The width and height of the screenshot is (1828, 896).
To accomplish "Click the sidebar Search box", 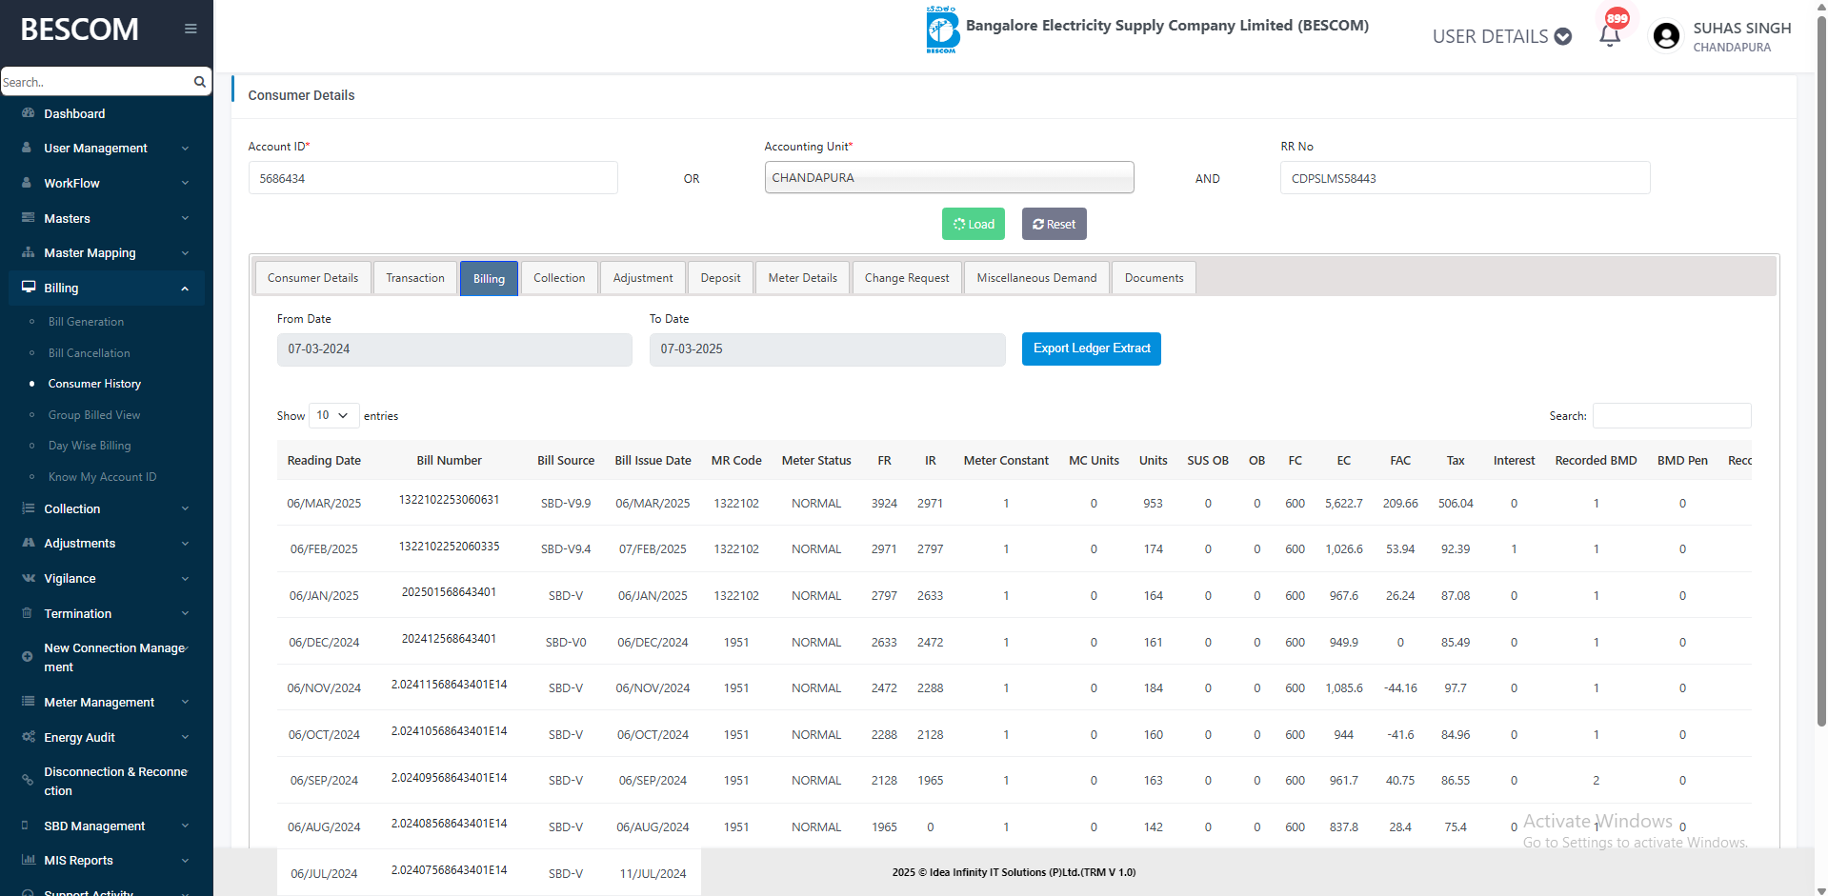I will (x=95, y=82).
